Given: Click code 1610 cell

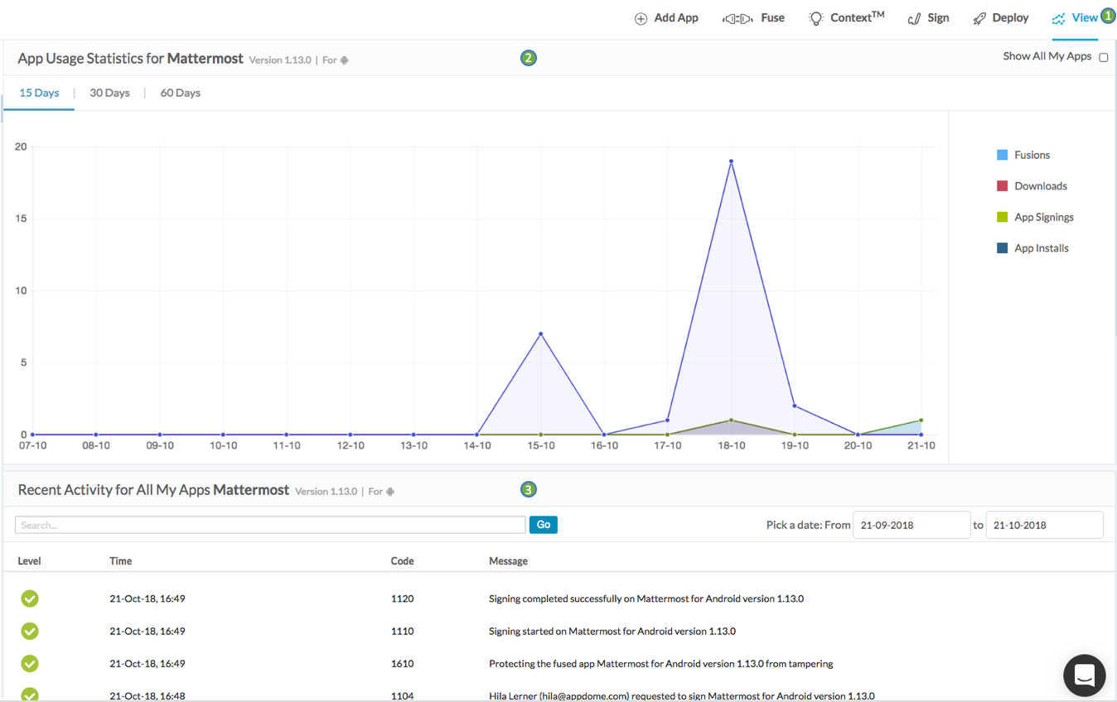Looking at the screenshot, I should (x=403, y=663).
